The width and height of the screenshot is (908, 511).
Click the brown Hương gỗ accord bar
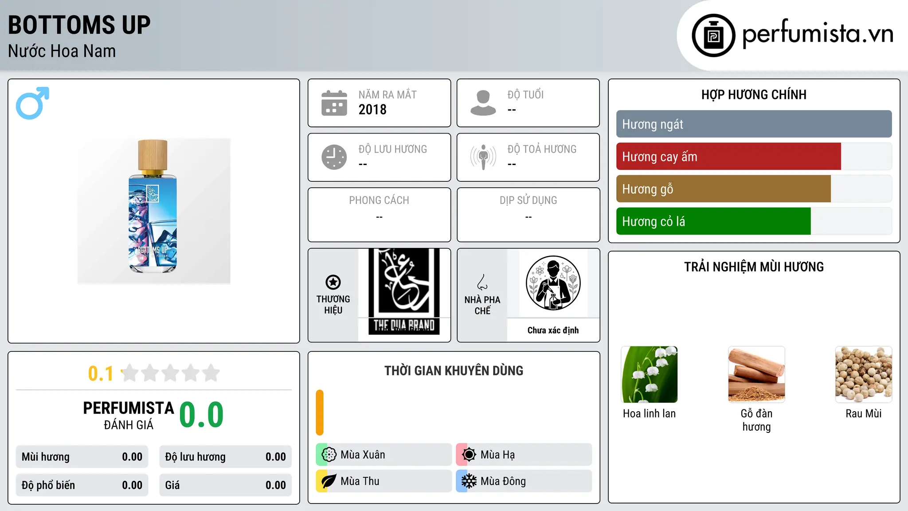(x=724, y=189)
